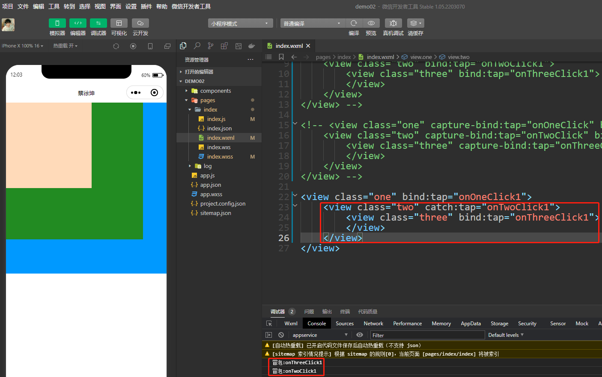Open the appservice context dropdown
The height and width of the screenshot is (377, 602).
319,335
